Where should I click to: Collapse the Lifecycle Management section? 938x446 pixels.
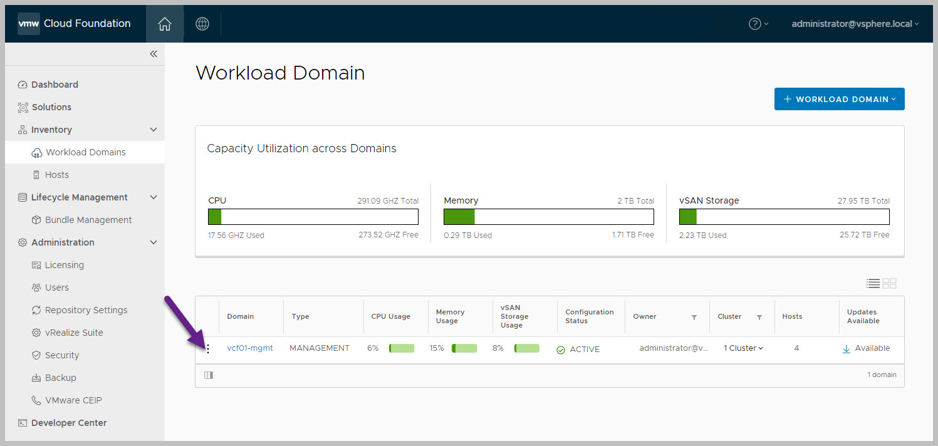pos(154,197)
